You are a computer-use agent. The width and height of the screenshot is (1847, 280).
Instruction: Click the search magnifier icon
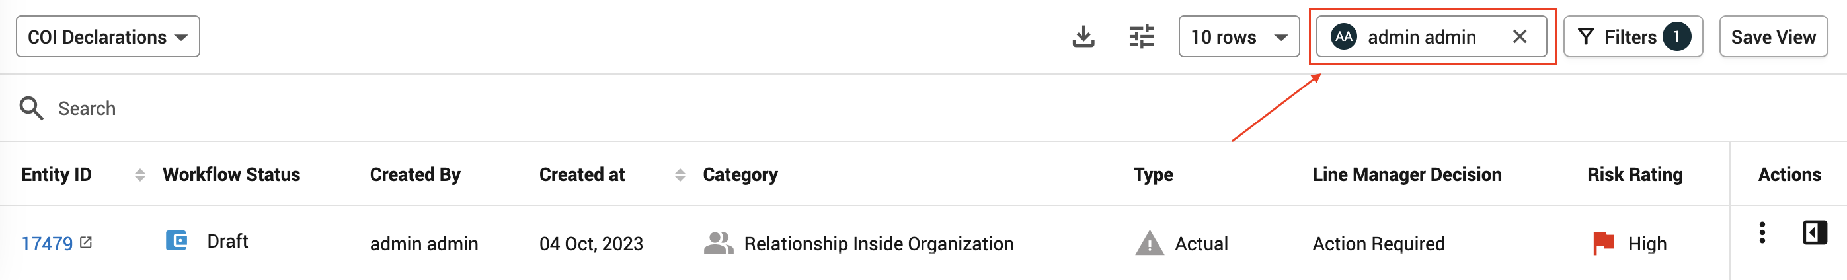[x=32, y=108]
